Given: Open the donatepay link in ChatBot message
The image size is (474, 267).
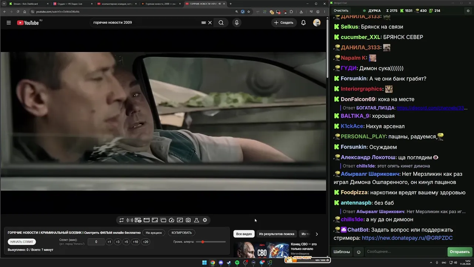Looking at the screenshot, I should 407,238.
